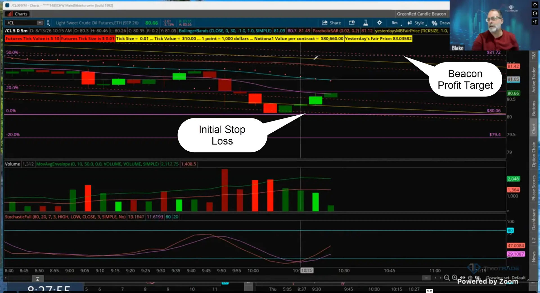Click the right scroll arrow near zoom icons
Image resolution: width=540 pixels, height=293 pixels.
(x=440, y=278)
